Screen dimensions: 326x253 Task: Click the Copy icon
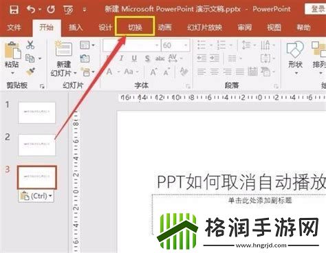(30, 58)
